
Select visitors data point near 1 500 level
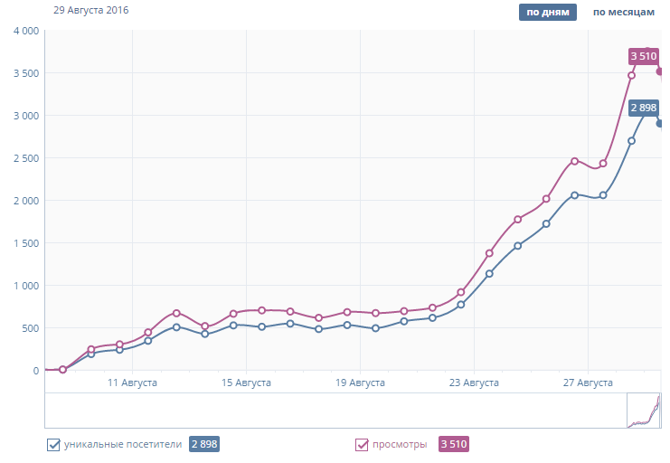(517, 245)
